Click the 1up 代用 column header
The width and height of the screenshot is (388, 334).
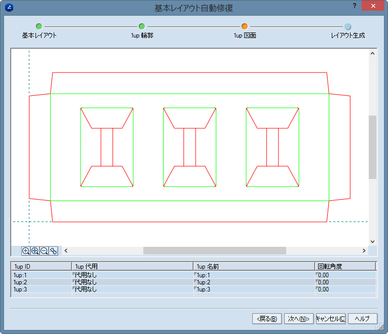coord(132,266)
